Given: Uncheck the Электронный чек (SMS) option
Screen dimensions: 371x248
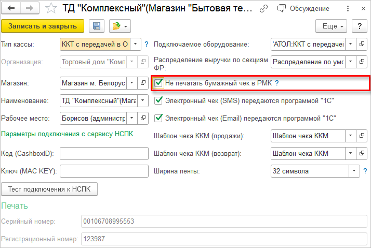Looking at the screenshot, I should tap(159, 100).
